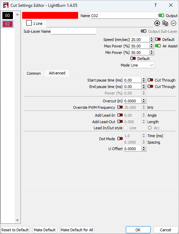Close the Cut Settings Editor window
The height and width of the screenshot is (234, 179).
[171, 5]
